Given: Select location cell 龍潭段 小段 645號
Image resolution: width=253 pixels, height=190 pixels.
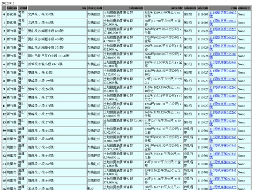Looking at the screenshot, I should tap(57, 164).
